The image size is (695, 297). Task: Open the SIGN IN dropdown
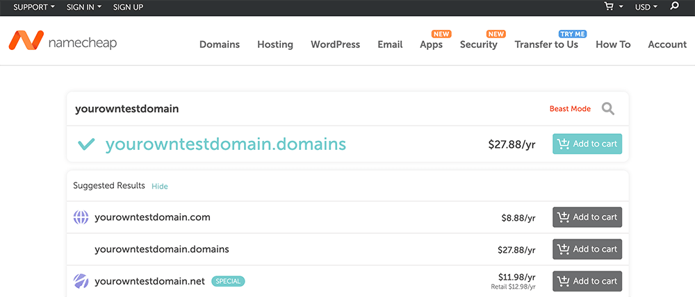[x=84, y=7]
